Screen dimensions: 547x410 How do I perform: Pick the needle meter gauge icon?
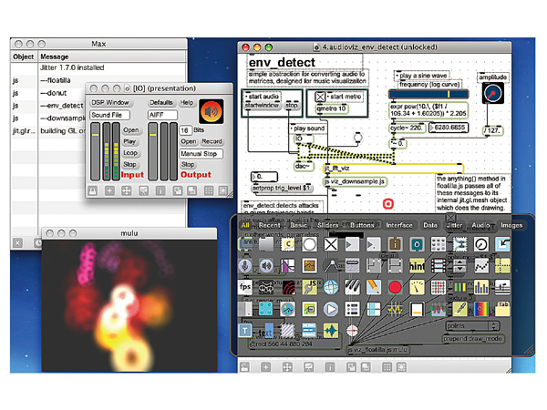[x=417, y=287]
